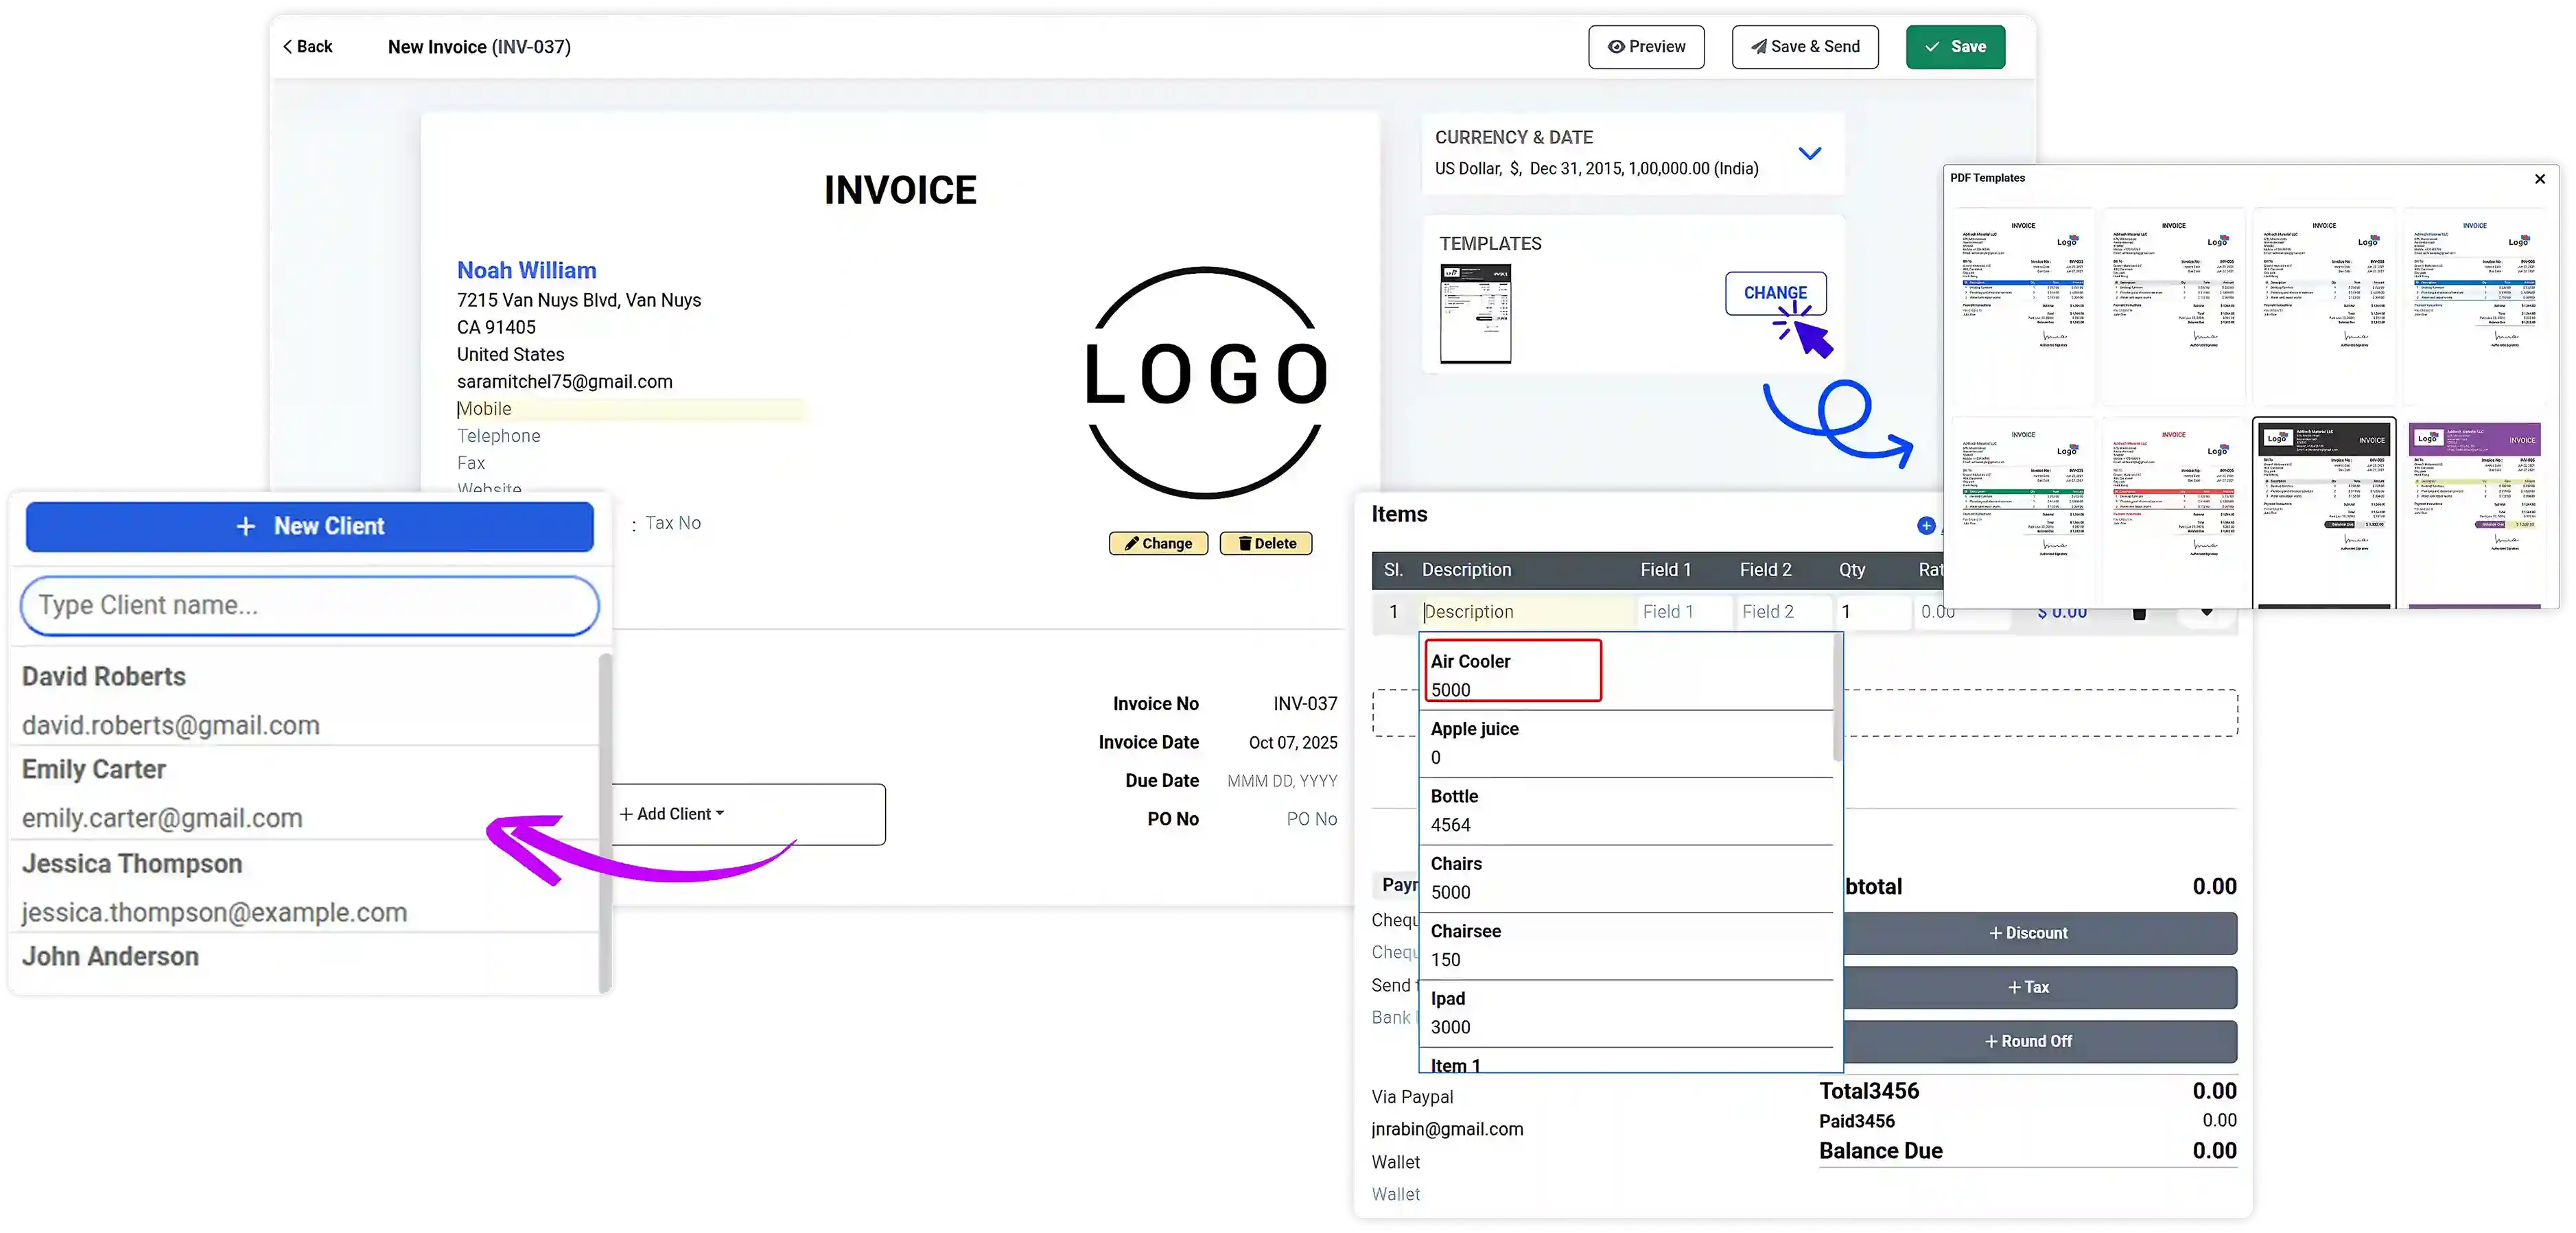Image resolution: width=2576 pixels, height=1233 pixels.
Task: Save the invoice with green Save button
Action: (x=1955, y=47)
